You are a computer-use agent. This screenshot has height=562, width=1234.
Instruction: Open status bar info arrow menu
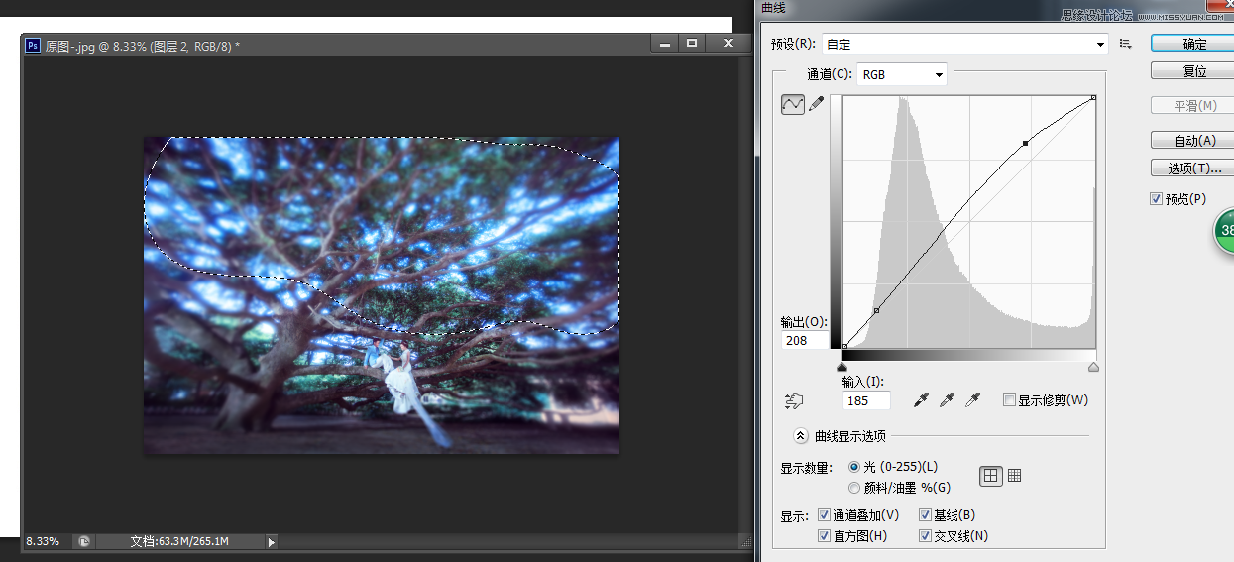pyautogui.click(x=271, y=541)
